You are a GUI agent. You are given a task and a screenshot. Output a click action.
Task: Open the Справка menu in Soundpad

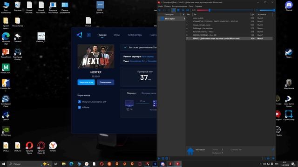(198, 6)
